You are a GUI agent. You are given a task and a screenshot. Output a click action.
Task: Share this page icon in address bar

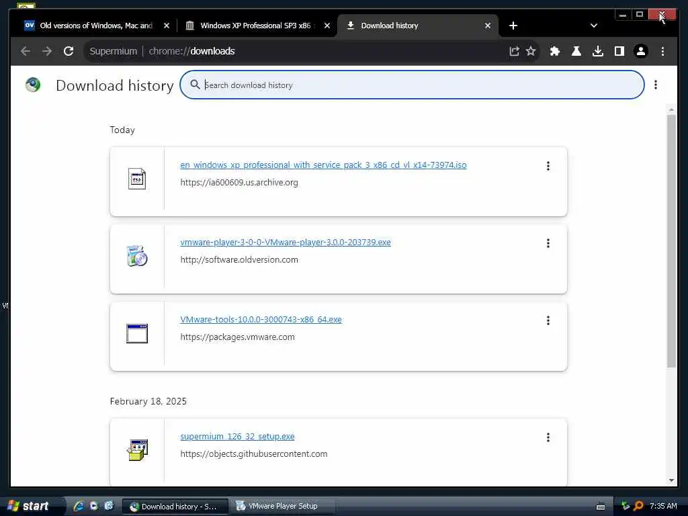click(x=514, y=51)
